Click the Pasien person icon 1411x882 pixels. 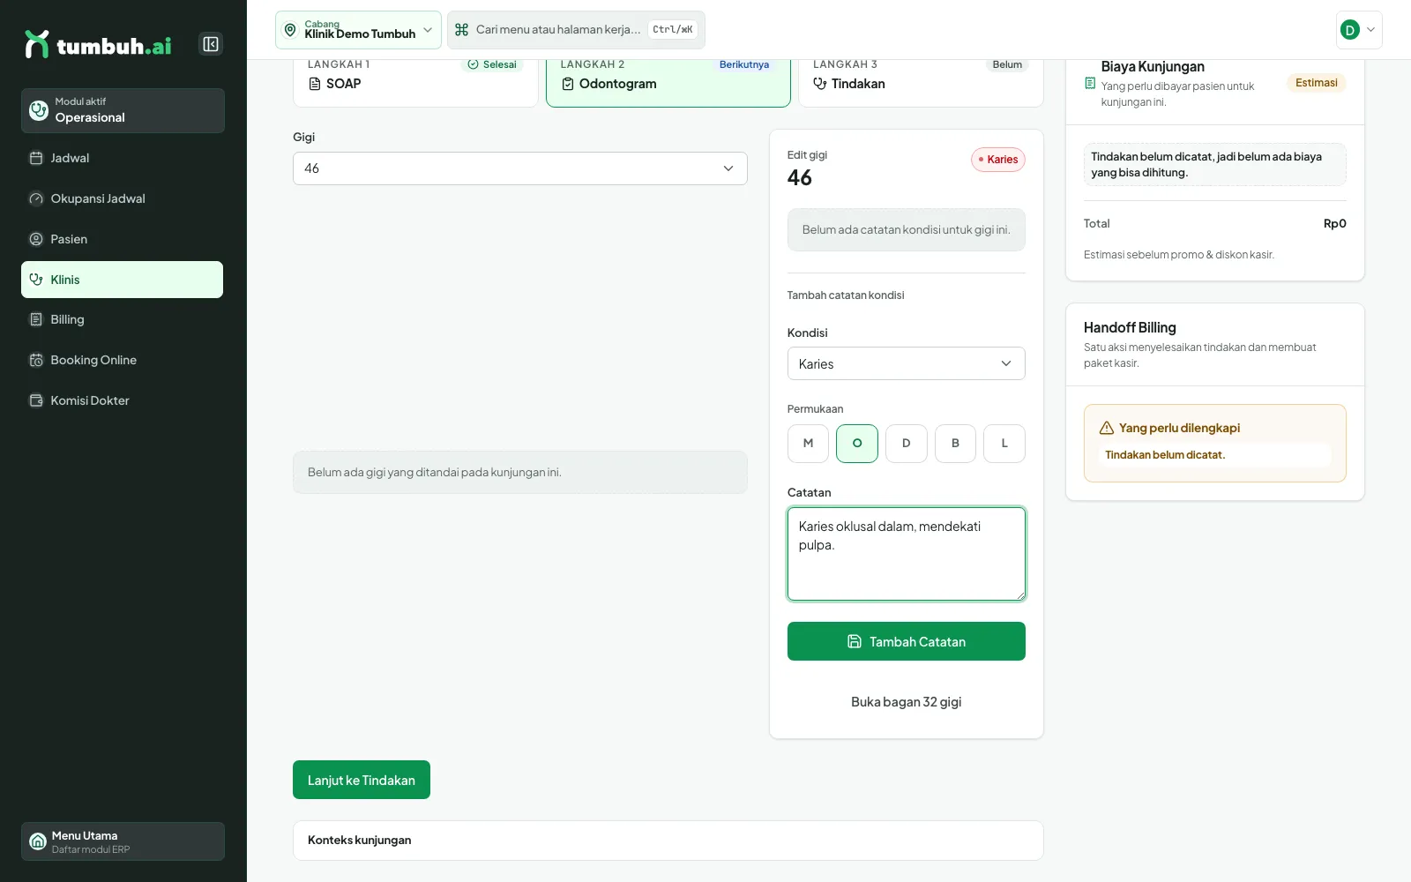click(x=36, y=239)
